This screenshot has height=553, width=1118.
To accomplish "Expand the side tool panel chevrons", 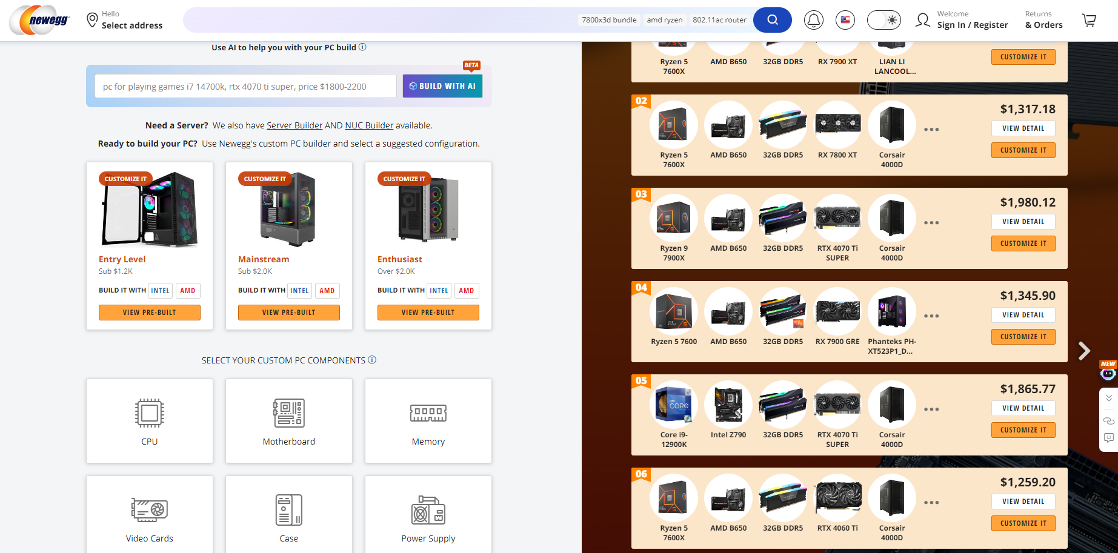I will tap(1108, 398).
